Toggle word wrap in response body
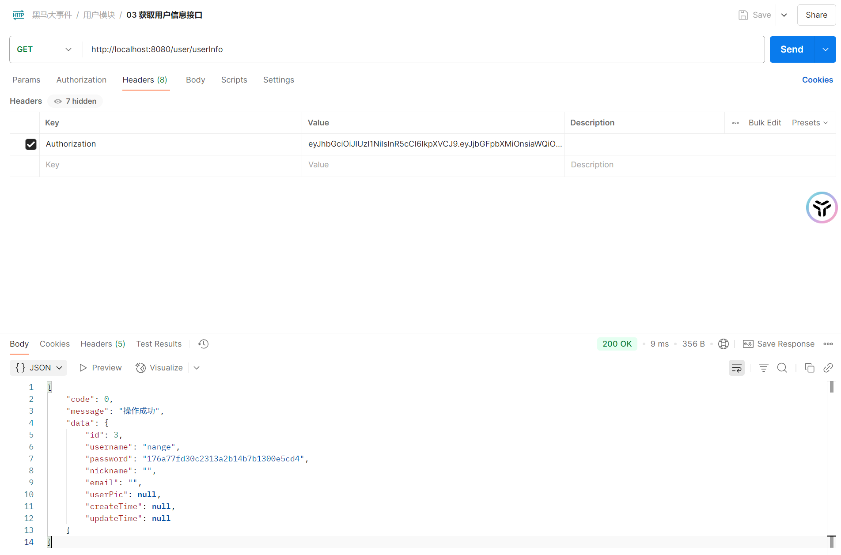Screen dimensions: 841x555 pyautogui.click(x=736, y=368)
